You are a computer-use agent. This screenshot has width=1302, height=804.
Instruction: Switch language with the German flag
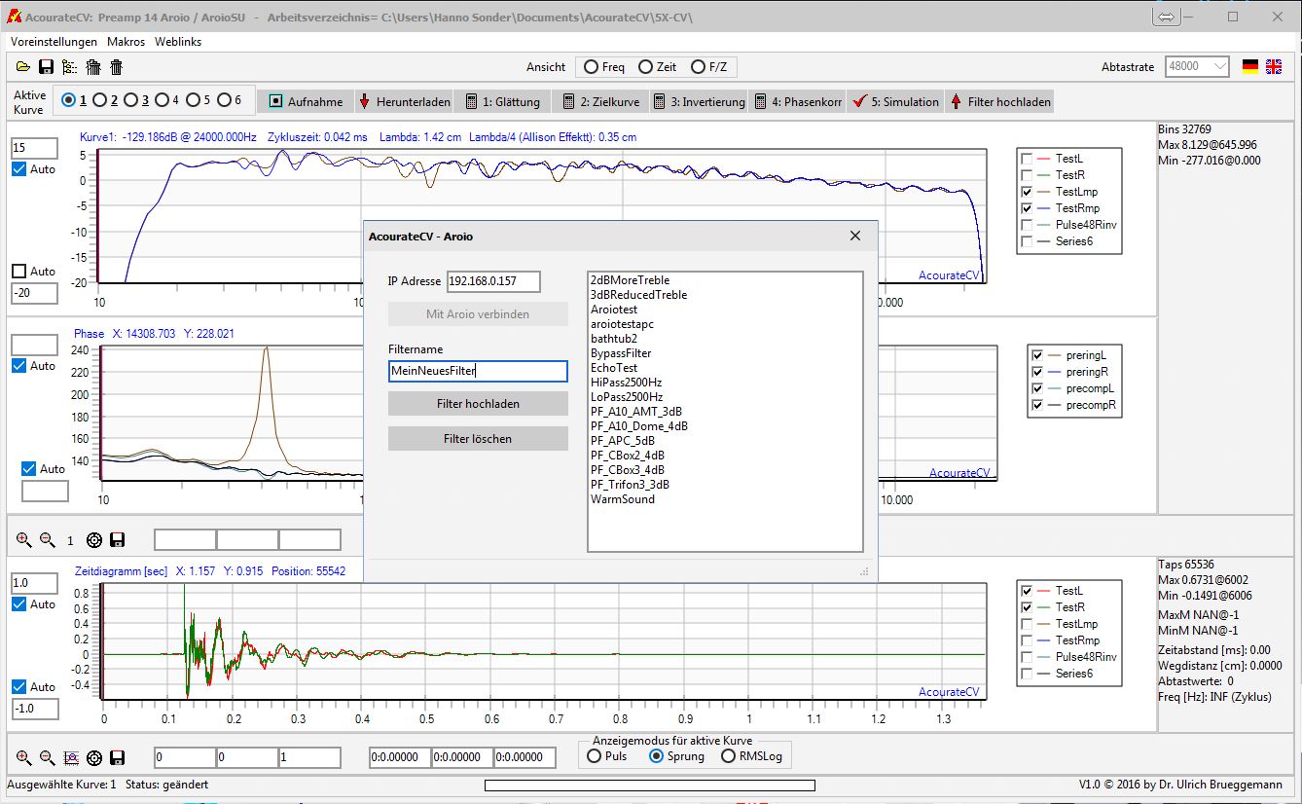tap(1250, 66)
